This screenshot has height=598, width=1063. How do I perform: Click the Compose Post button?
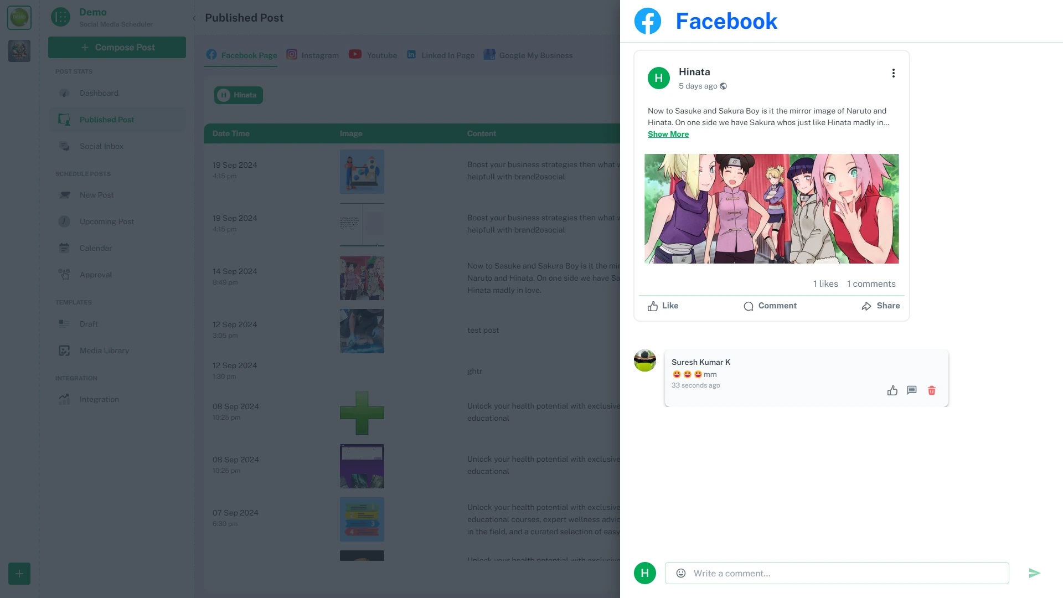(x=117, y=48)
